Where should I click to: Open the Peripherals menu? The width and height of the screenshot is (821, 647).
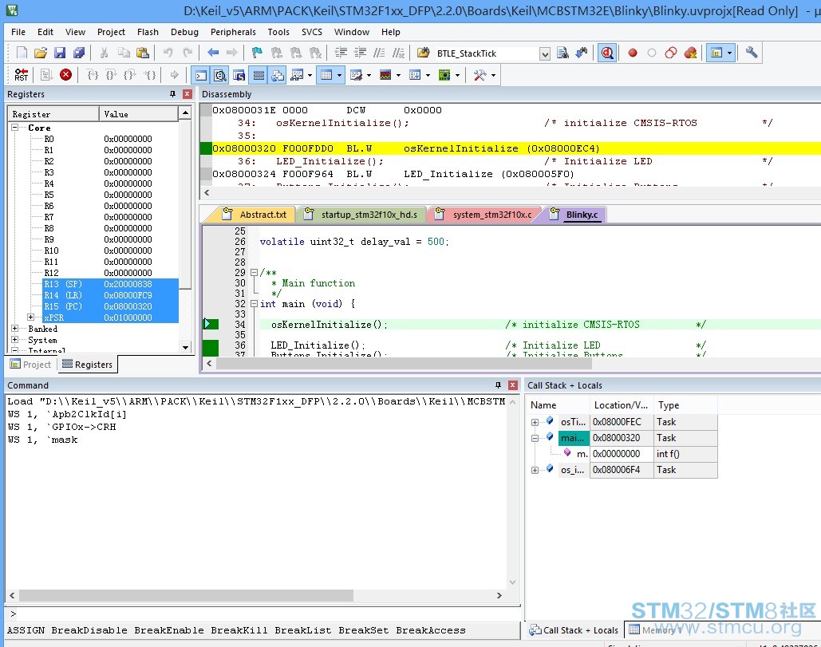[x=233, y=32]
